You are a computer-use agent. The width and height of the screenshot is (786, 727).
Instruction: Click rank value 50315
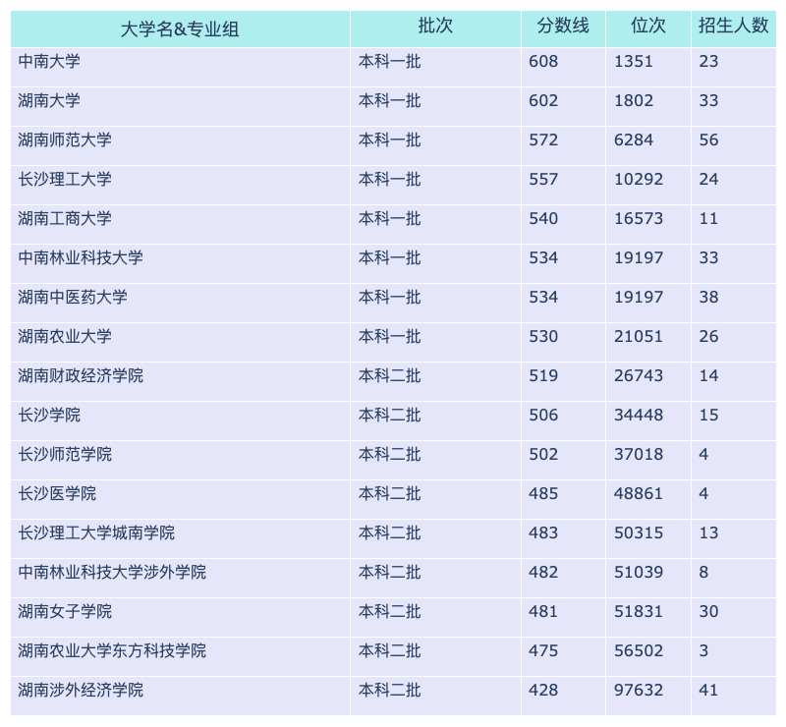(639, 532)
